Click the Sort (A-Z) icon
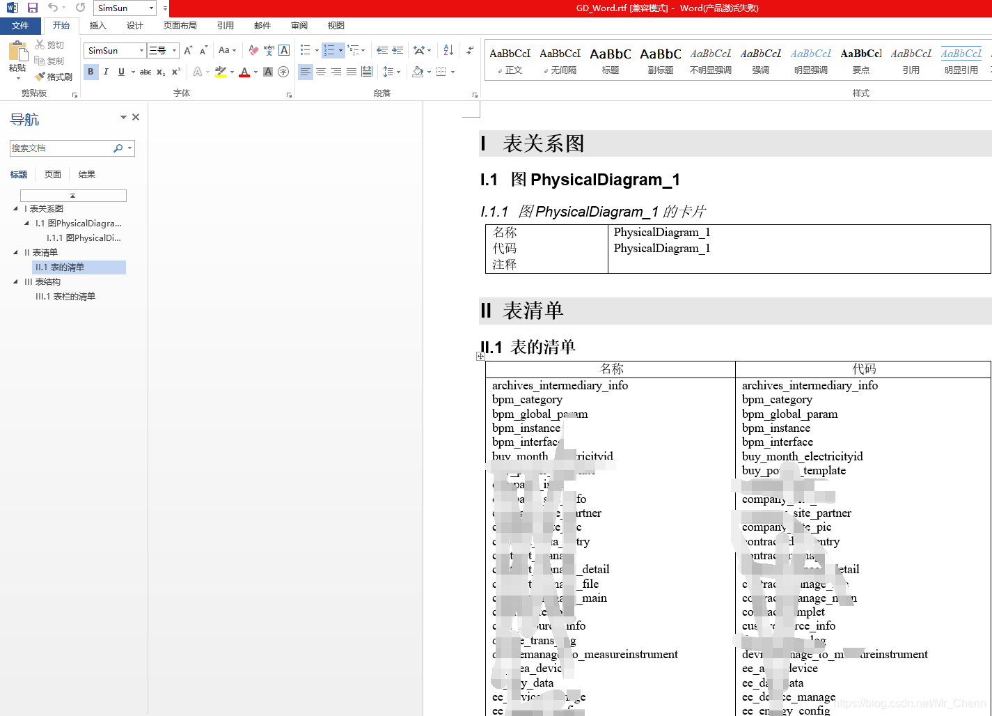 [448, 50]
